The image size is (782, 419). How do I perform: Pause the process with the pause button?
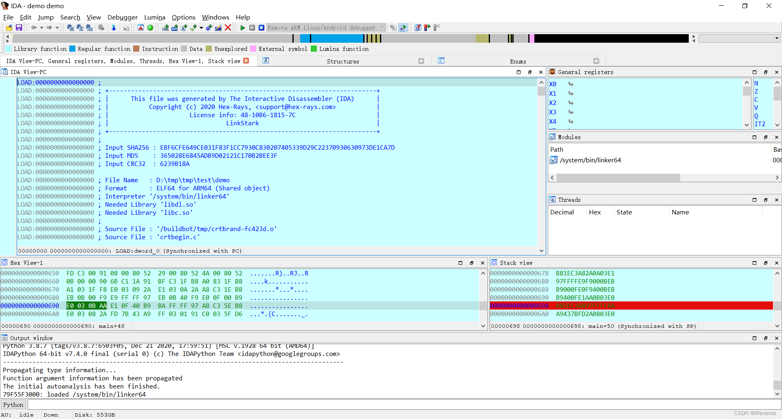252,28
